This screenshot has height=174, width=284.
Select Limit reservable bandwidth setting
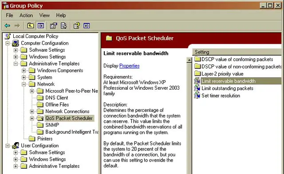(229, 81)
